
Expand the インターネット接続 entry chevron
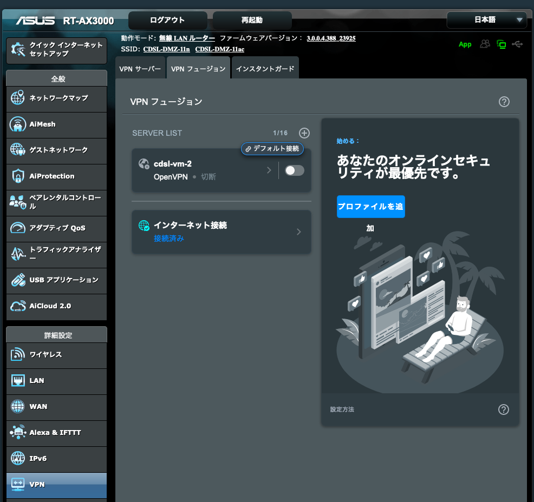(298, 232)
